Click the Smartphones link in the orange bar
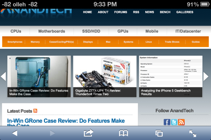Image resolution: width=211 pixels, height=140 pixels. point(15,42)
